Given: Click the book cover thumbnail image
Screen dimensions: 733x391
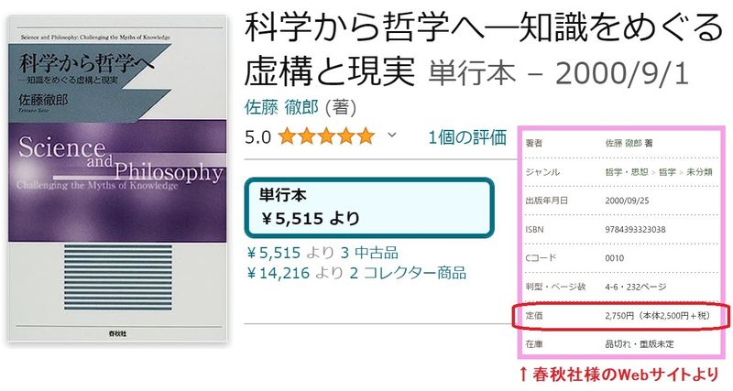Looking at the screenshot, I should point(117,179).
